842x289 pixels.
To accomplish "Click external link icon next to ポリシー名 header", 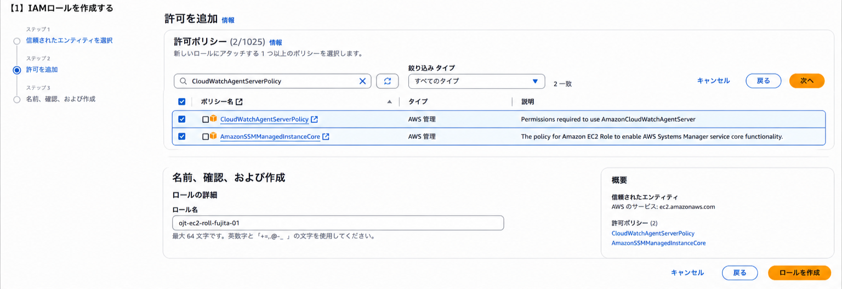I will (239, 102).
